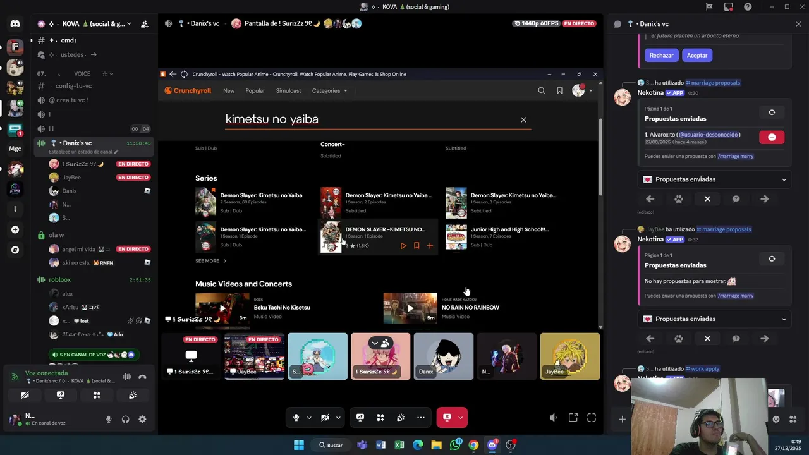
Task: Open microphone input options arrow
Action: 309,418
